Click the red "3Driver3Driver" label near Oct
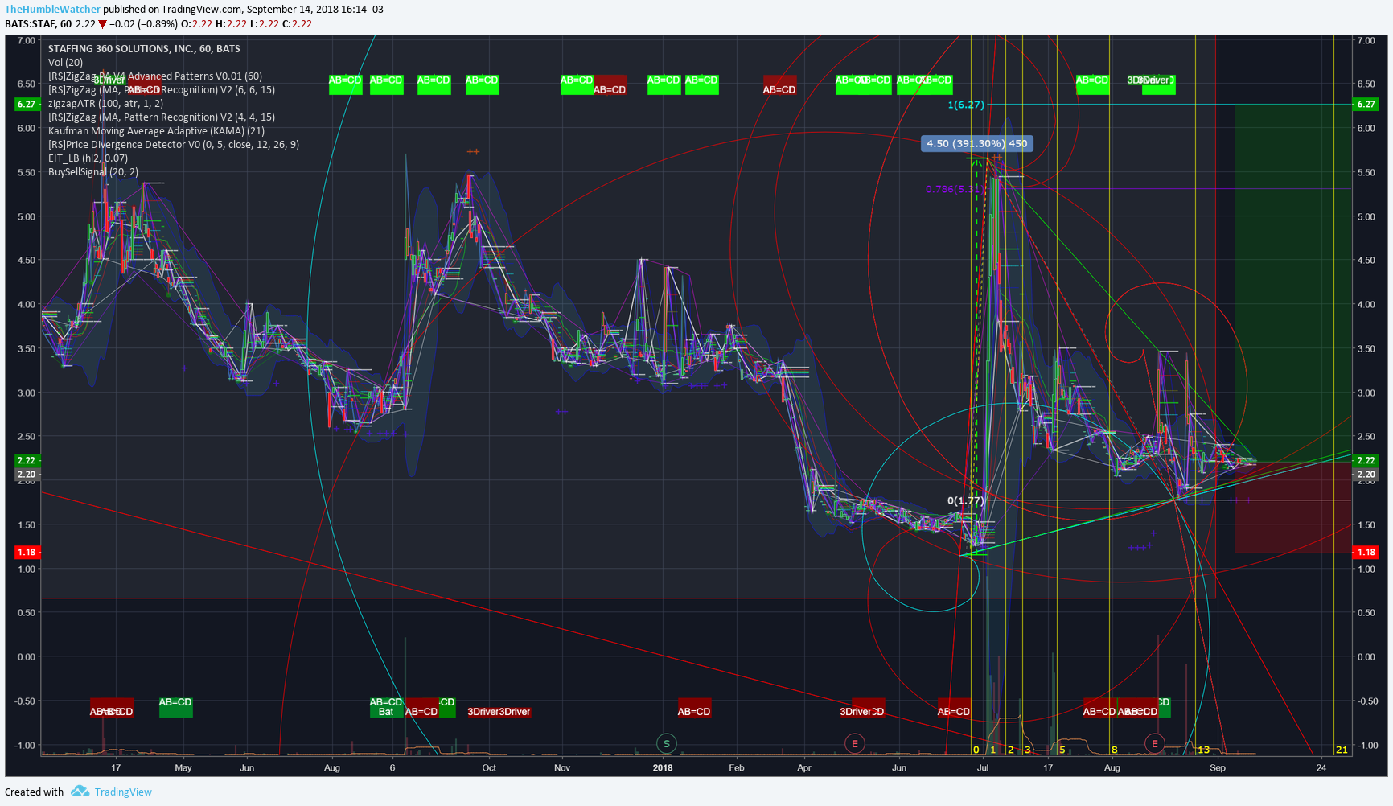The height and width of the screenshot is (806, 1393). (x=499, y=712)
